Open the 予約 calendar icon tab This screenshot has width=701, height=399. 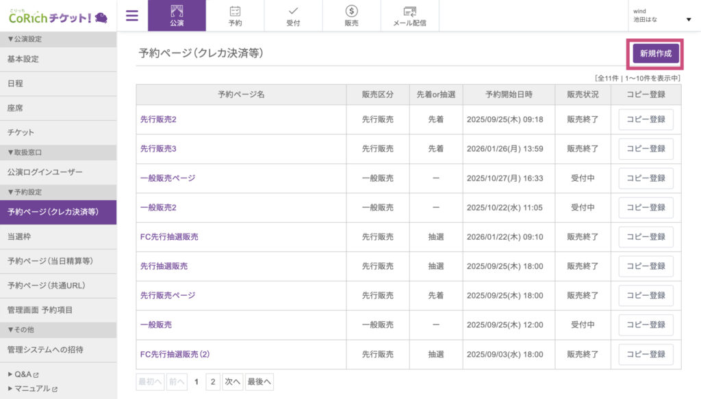(x=235, y=16)
